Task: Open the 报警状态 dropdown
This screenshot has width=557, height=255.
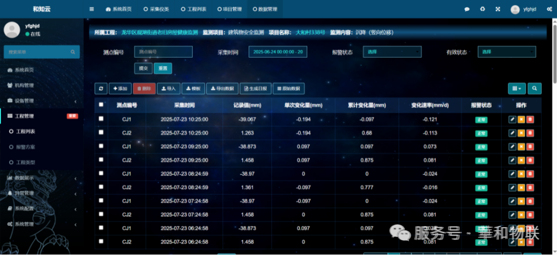Action: 392,52
